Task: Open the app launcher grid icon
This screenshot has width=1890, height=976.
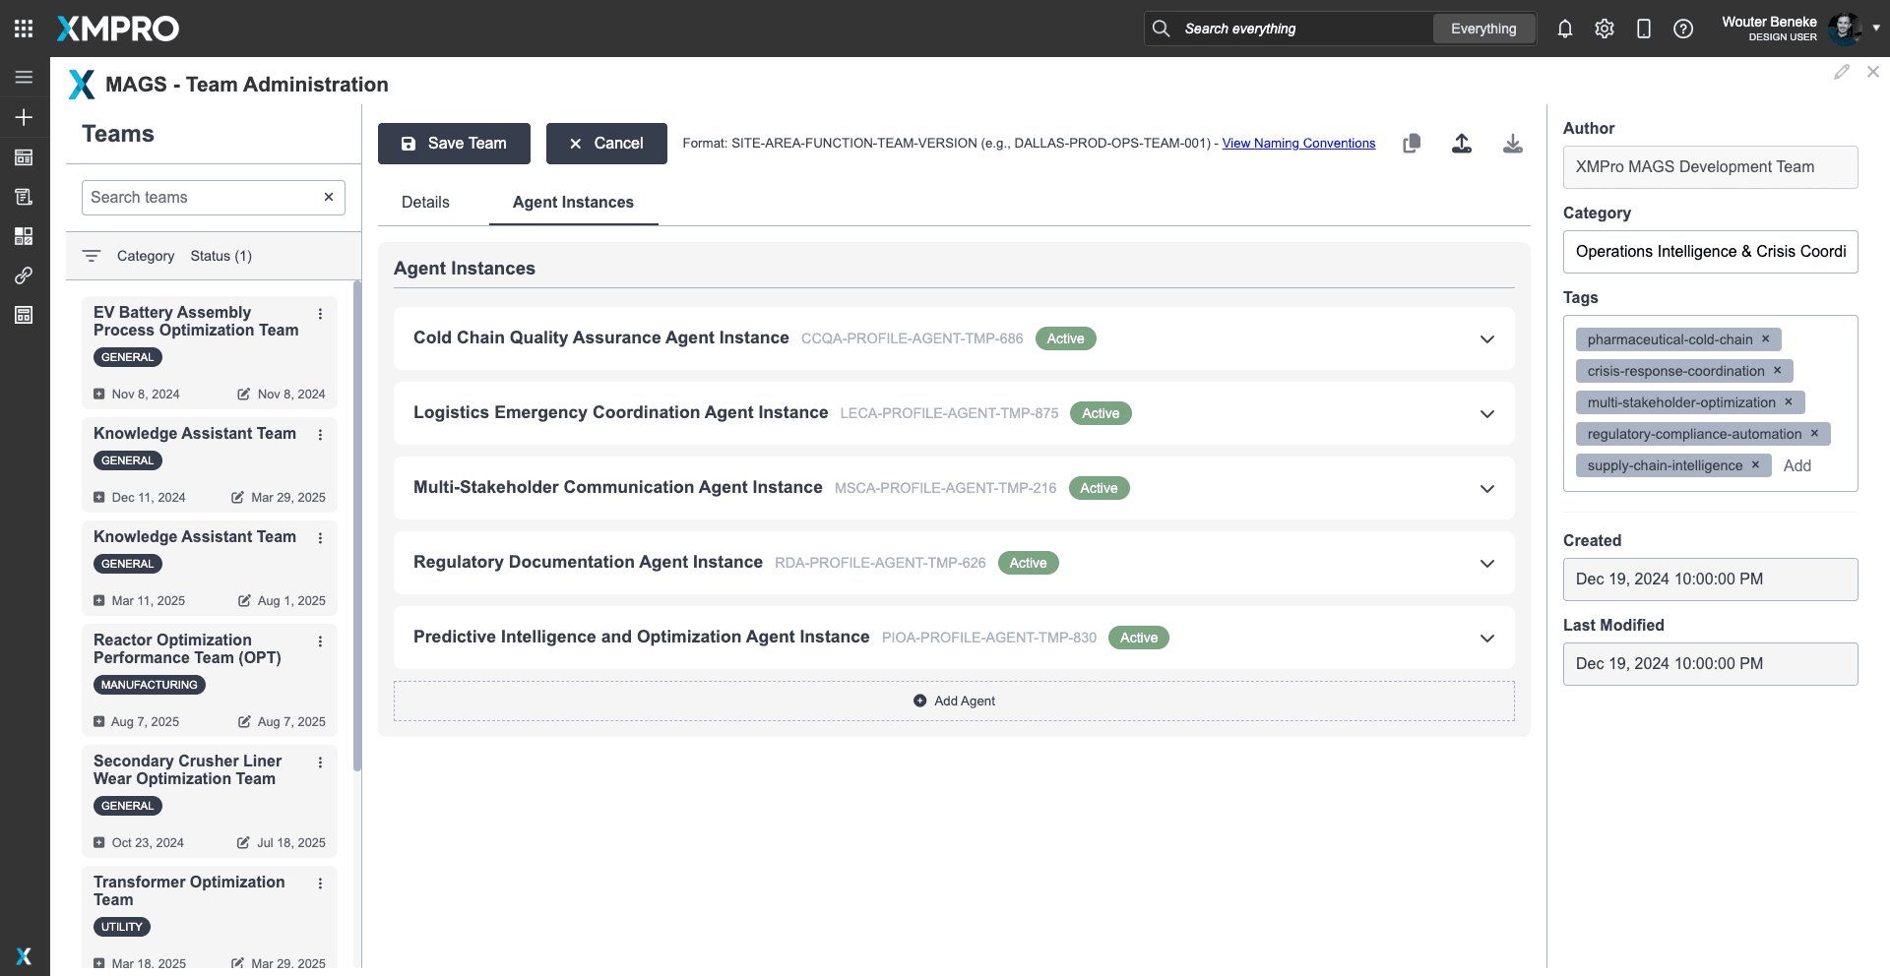Action: [x=24, y=29]
